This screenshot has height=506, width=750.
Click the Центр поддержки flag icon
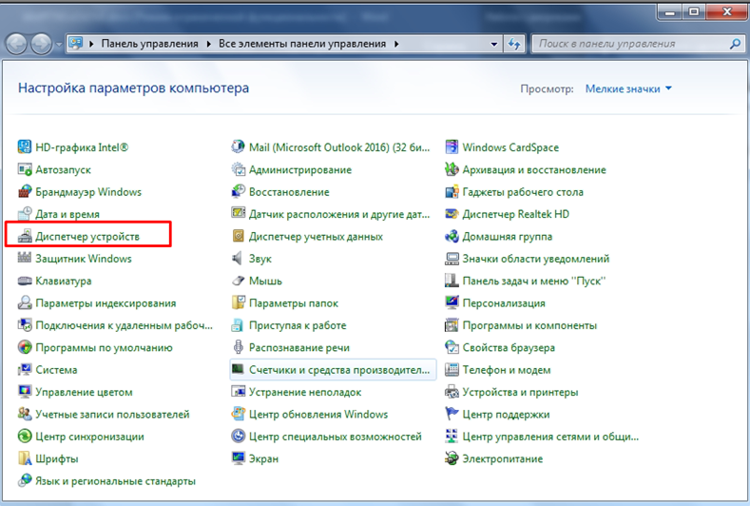coord(452,414)
